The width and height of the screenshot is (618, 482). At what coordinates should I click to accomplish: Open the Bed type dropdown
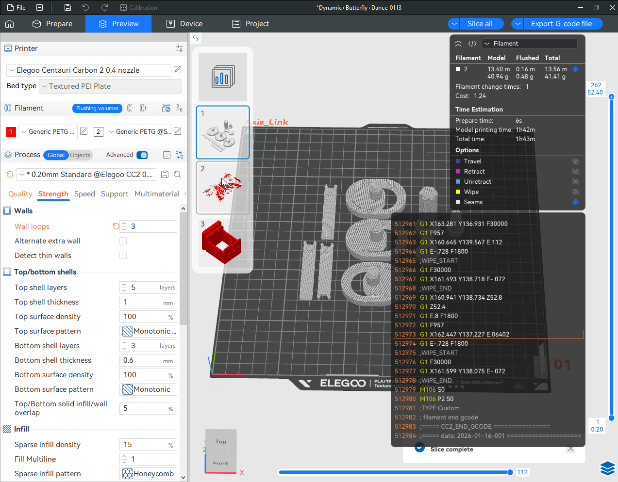(x=110, y=86)
